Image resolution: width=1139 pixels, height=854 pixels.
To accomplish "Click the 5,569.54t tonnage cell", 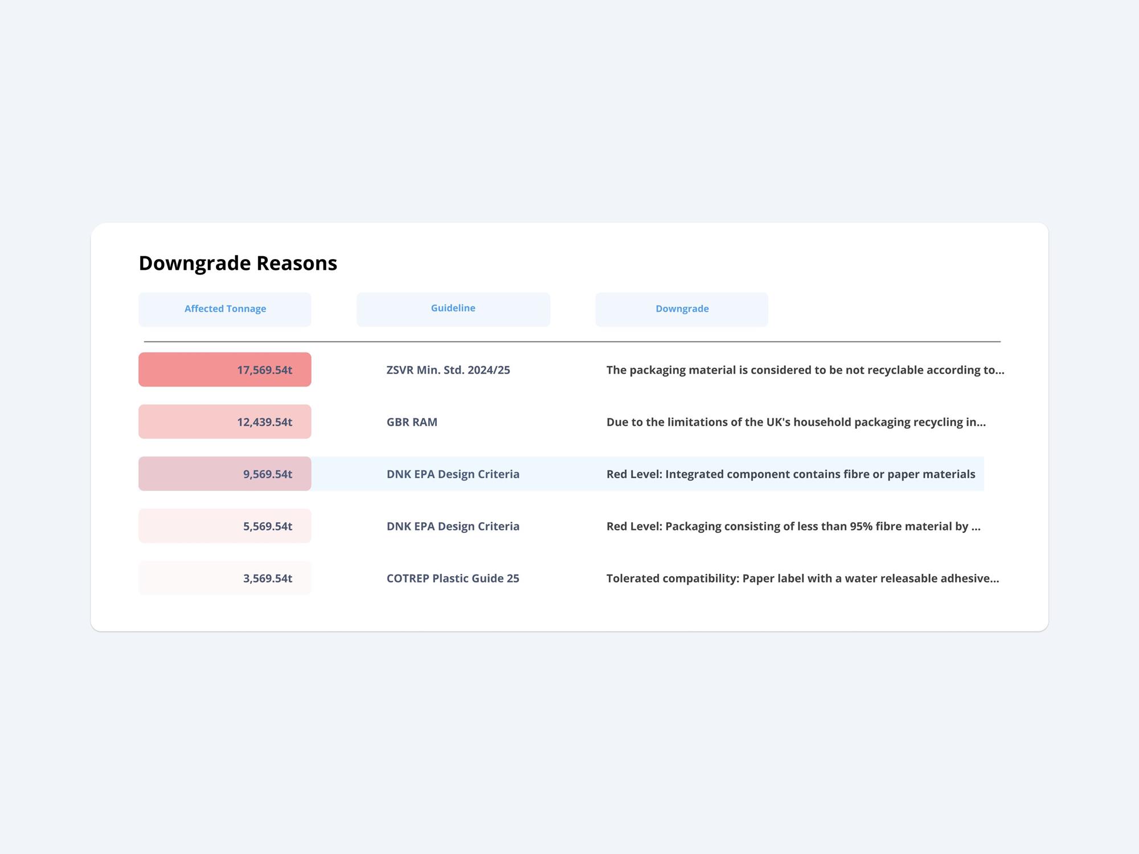I will pos(225,526).
